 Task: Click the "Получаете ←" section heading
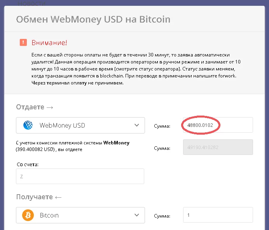(x=39, y=197)
